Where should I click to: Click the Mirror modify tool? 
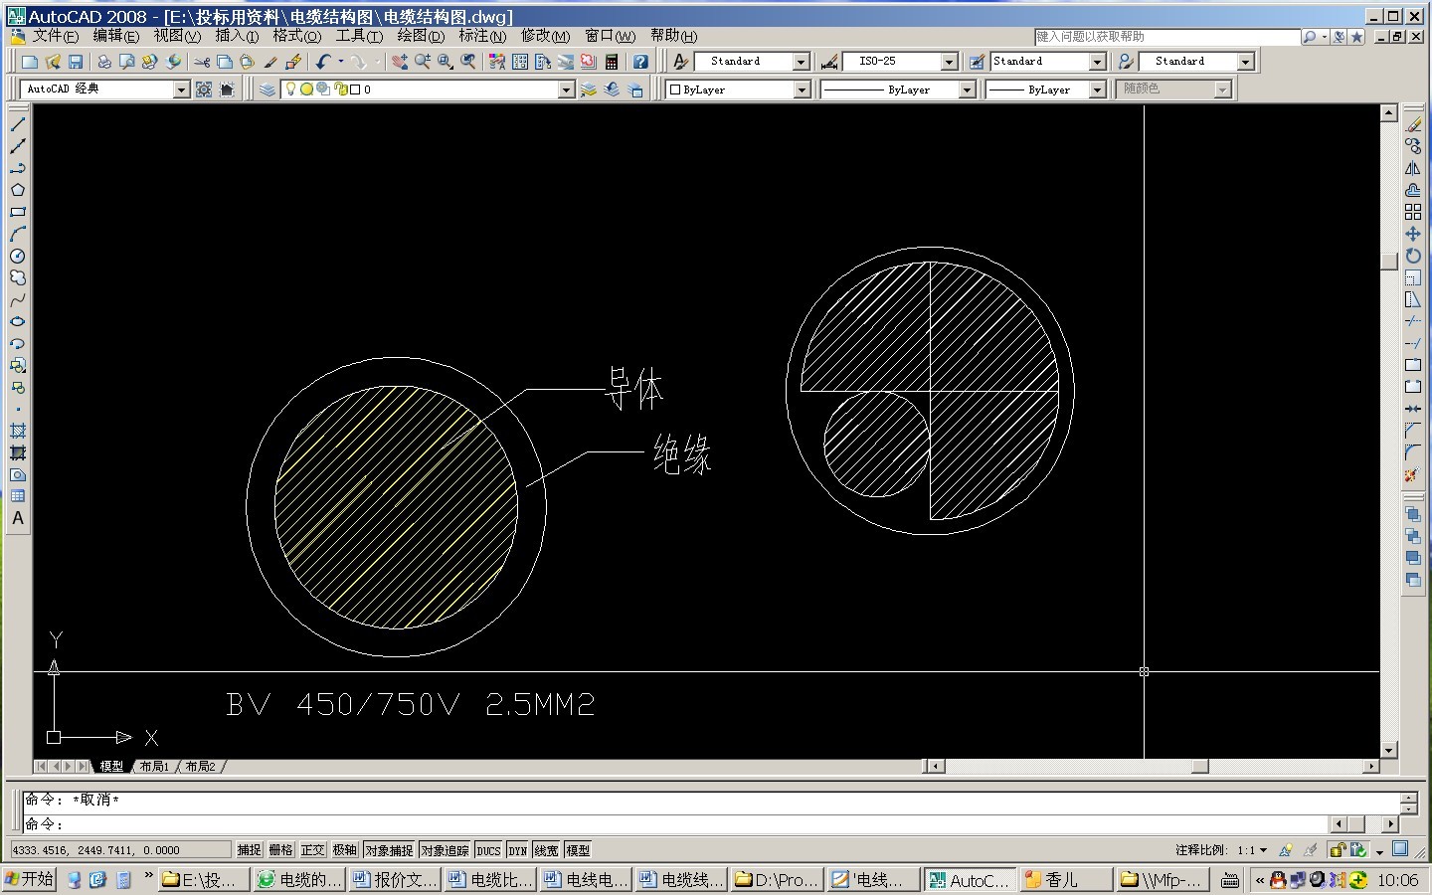pos(1413,168)
